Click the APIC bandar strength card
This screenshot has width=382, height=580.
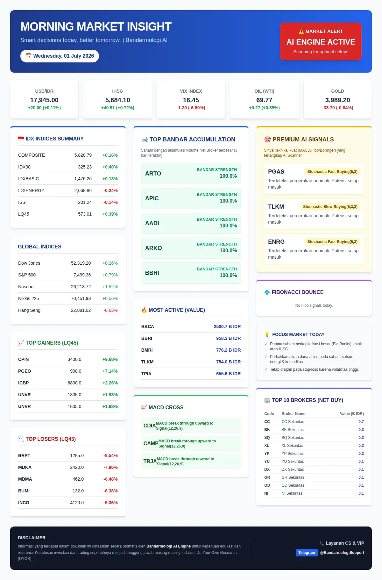click(191, 198)
